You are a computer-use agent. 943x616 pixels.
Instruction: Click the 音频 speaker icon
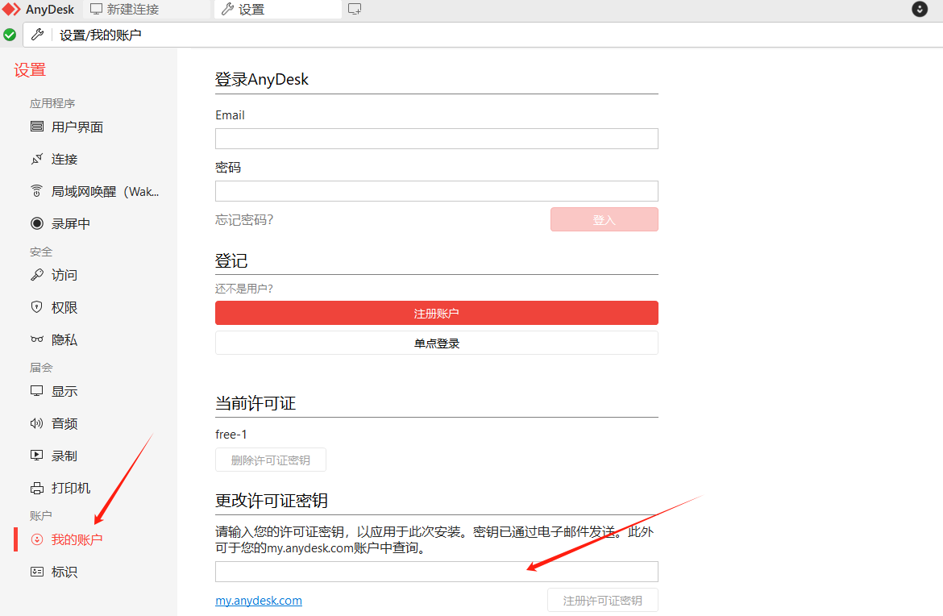(x=37, y=423)
